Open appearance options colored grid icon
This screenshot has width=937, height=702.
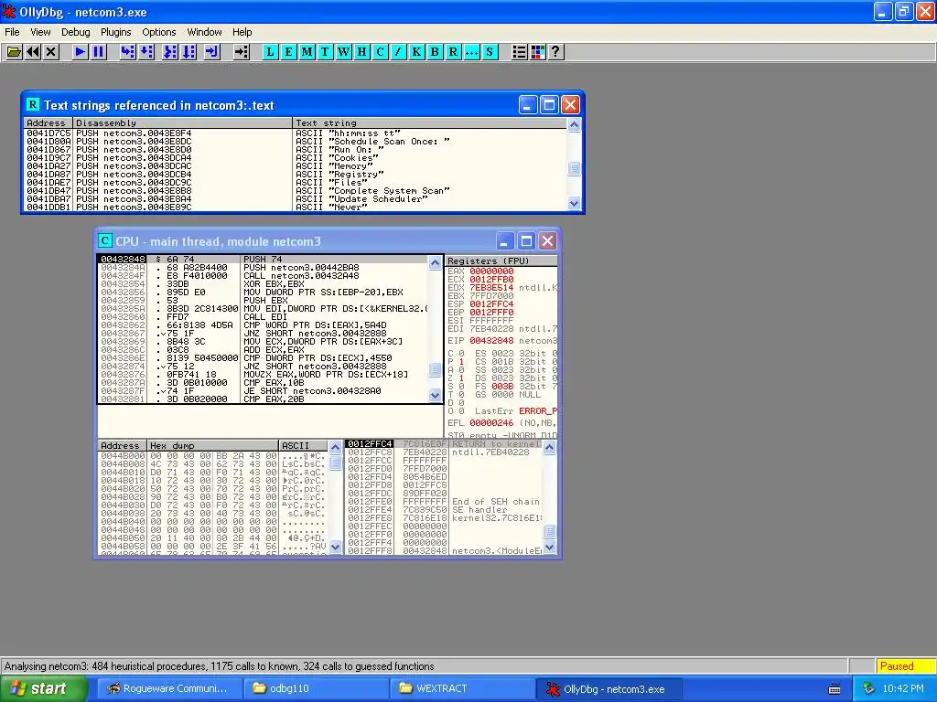(x=538, y=52)
